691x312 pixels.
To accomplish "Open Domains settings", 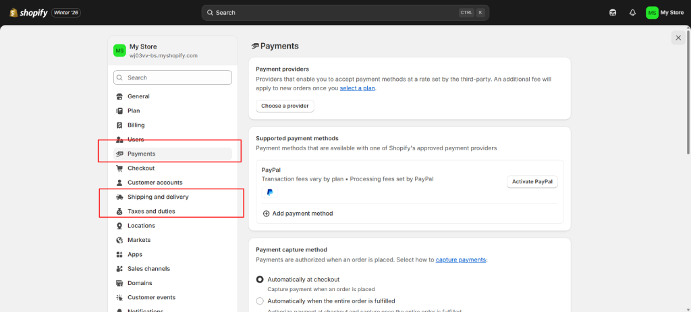I will pos(172,283).
